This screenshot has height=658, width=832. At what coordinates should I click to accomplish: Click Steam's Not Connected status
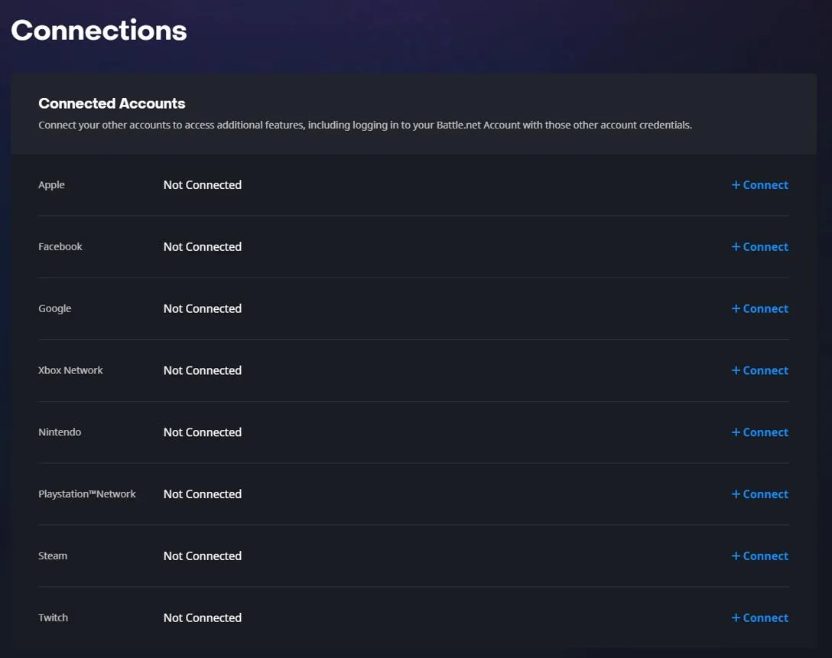click(x=203, y=556)
